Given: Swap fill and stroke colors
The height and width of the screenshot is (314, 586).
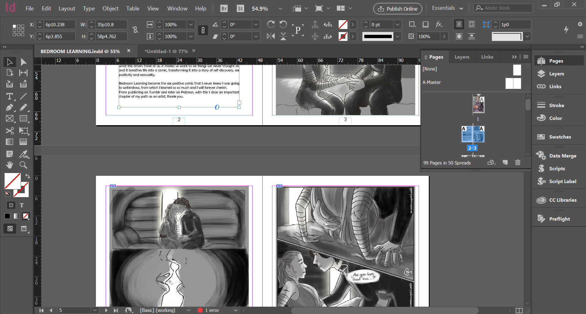Looking at the screenshot, I should [27, 176].
